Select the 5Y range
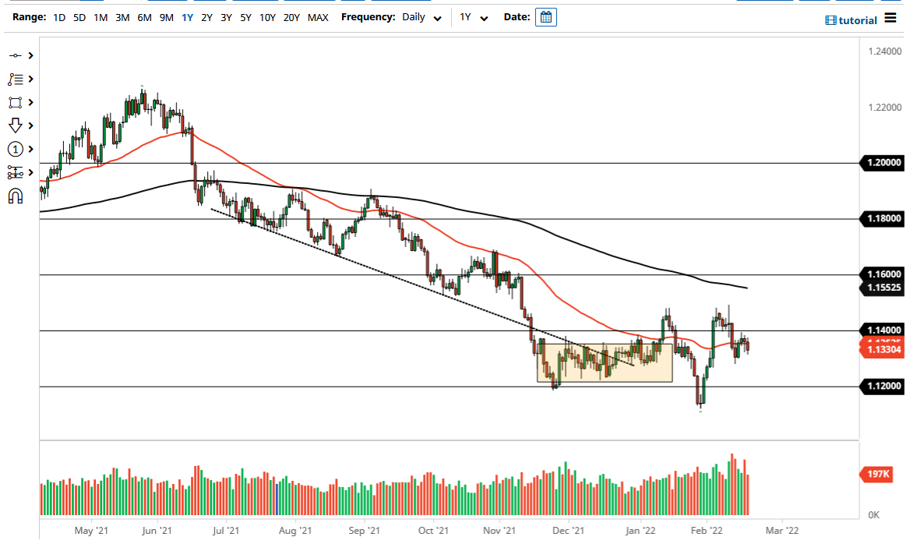The height and width of the screenshot is (544, 910). [245, 16]
